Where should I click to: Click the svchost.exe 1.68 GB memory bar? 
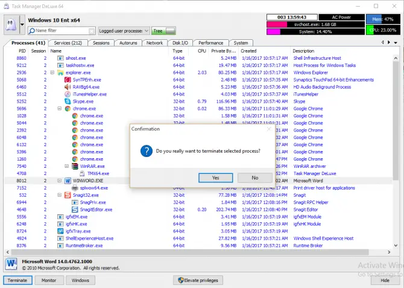click(315, 25)
